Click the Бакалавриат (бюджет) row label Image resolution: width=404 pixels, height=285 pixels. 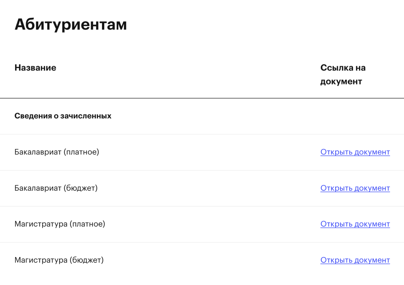56,188
